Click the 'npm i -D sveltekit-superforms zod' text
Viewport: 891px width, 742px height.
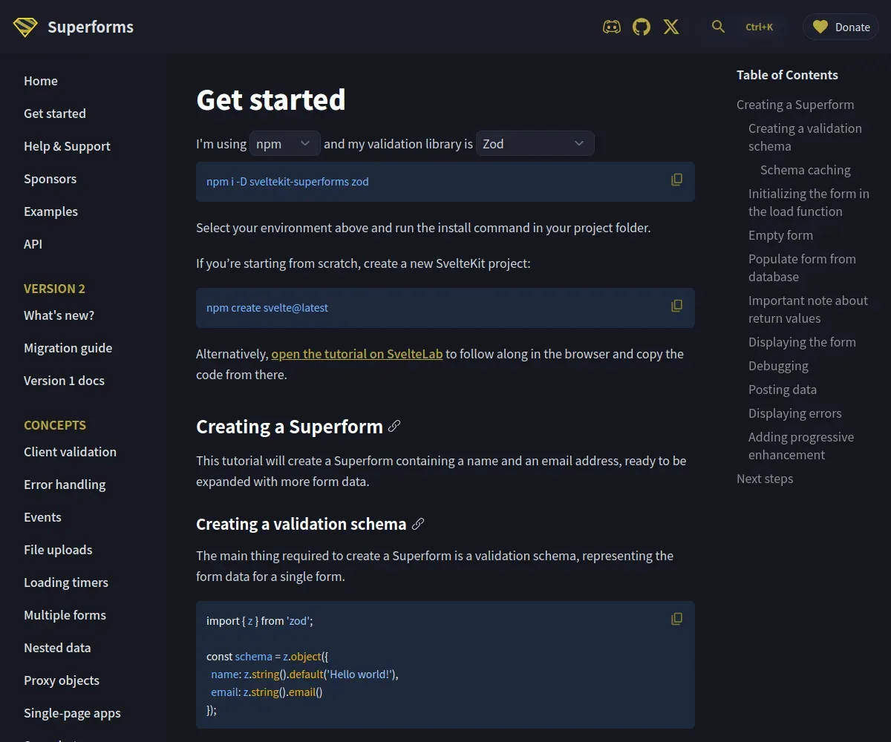[287, 181]
